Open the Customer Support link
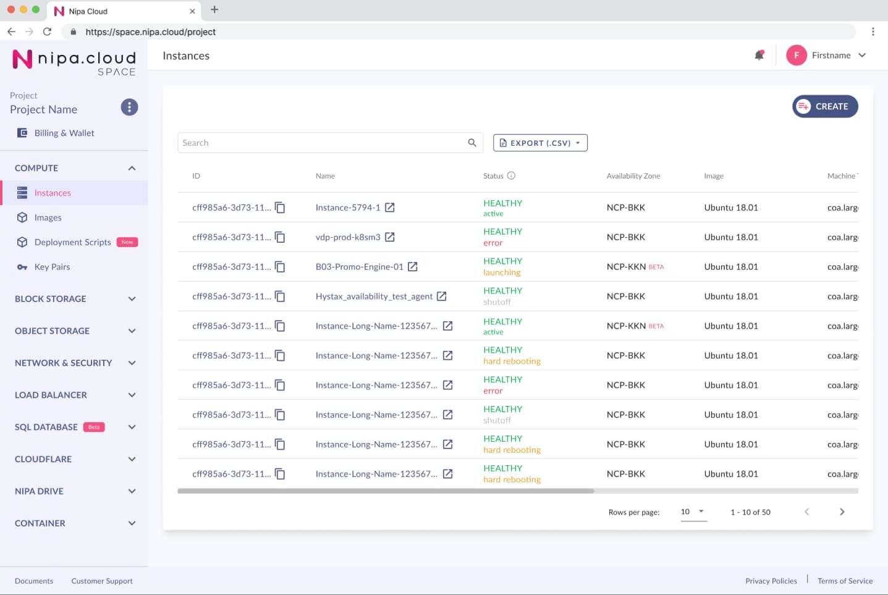Viewport: 888px width, 595px height. (102, 581)
